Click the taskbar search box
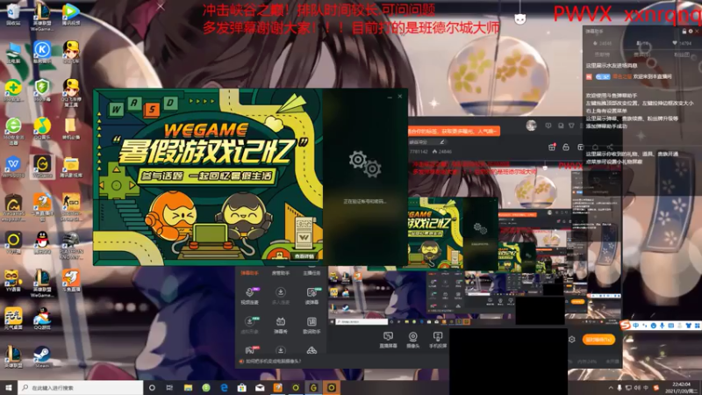 coord(81,388)
